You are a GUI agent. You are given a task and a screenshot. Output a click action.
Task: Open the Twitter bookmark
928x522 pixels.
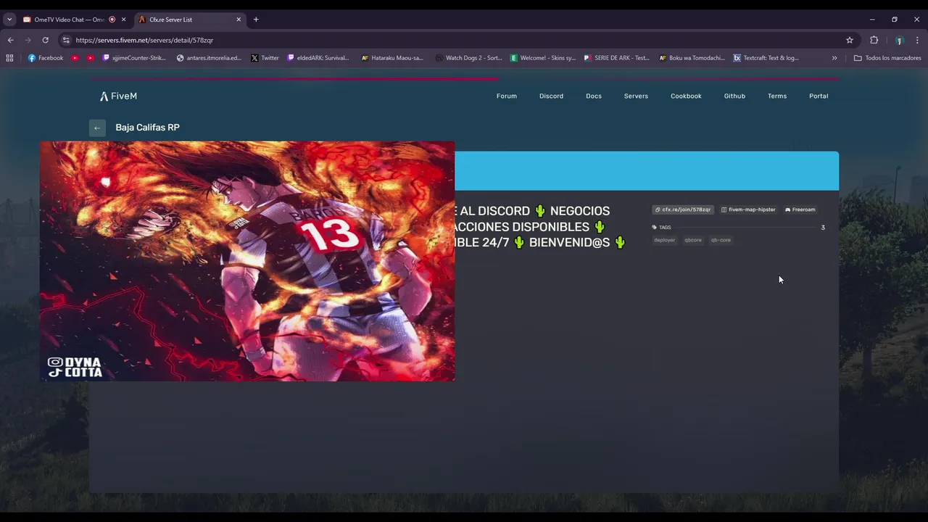point(265,58)
